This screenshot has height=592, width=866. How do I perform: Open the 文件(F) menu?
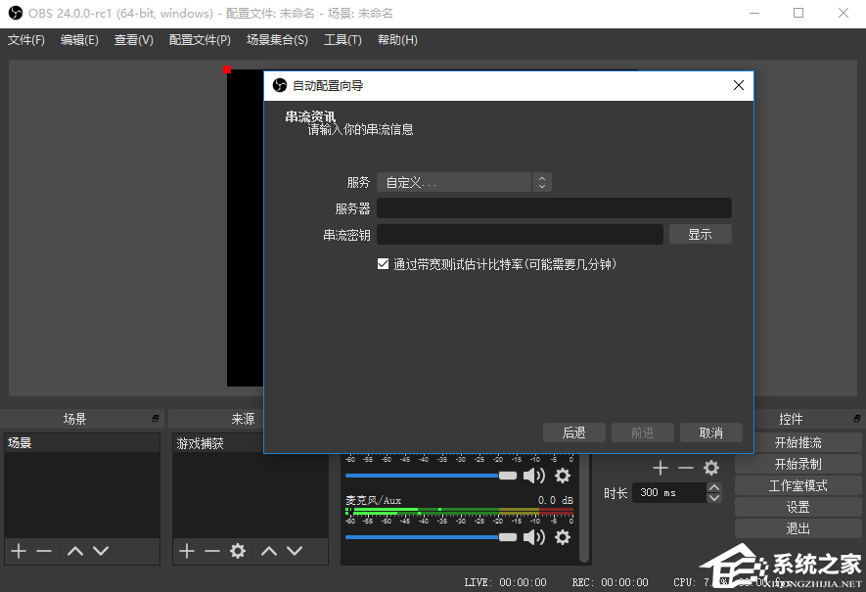click(26, 40)
